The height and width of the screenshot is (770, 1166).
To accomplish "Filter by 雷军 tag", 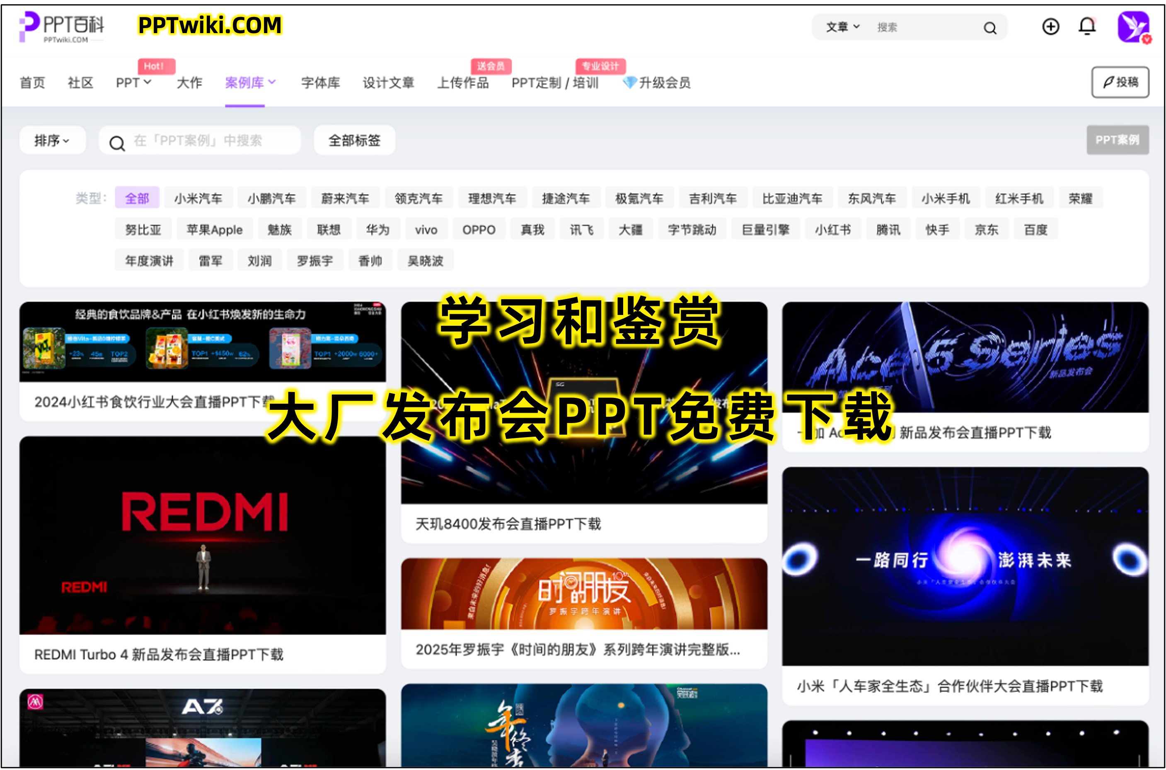I will [211, 261].
